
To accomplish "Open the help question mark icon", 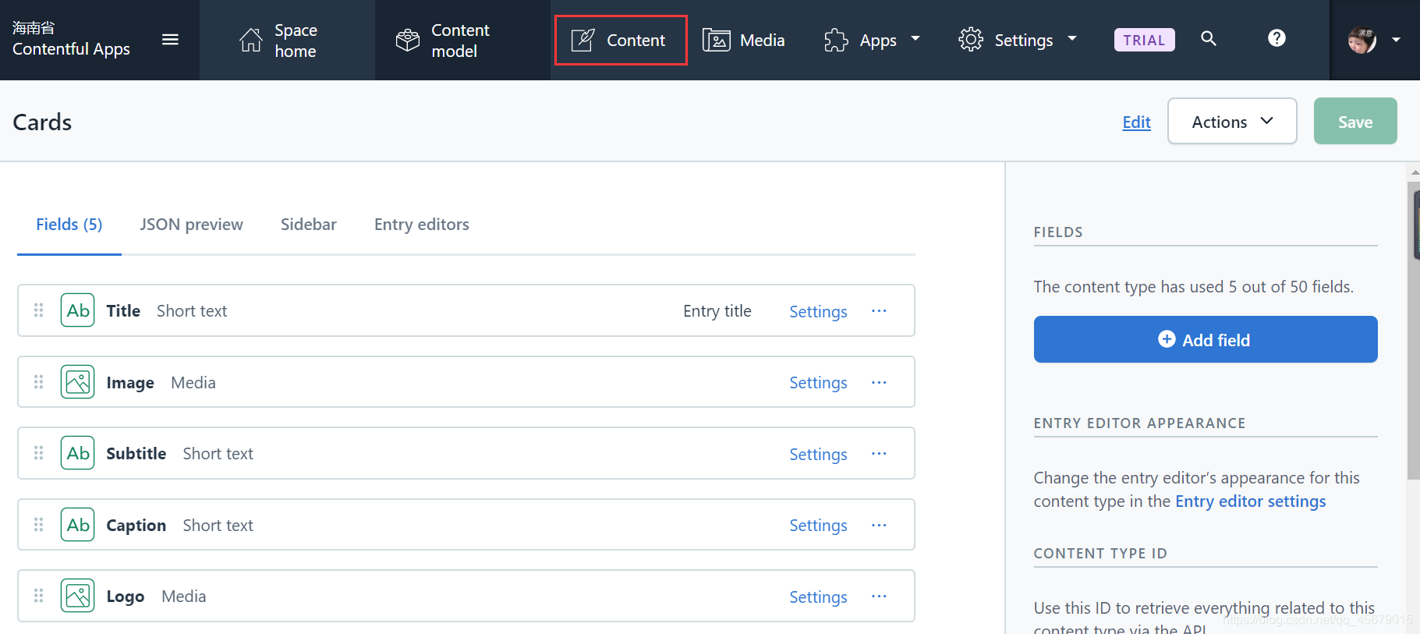I will (1277, 38).
